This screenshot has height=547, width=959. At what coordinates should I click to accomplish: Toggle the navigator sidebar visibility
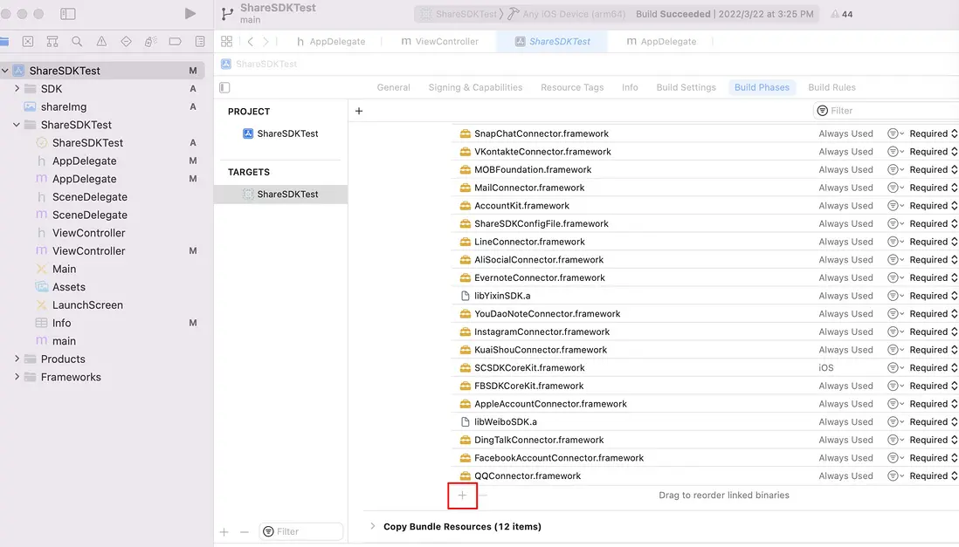coord(68,13)
